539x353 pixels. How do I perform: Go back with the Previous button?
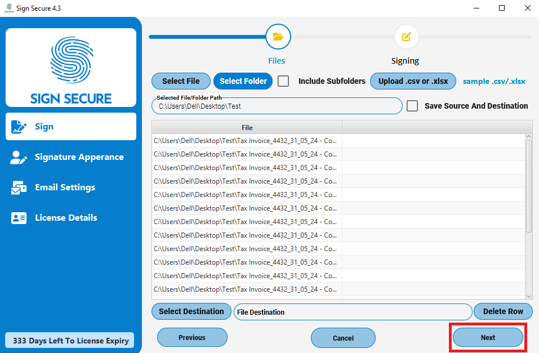point(192,338)
